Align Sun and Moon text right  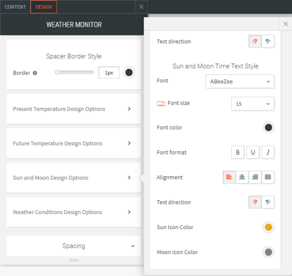255,178
